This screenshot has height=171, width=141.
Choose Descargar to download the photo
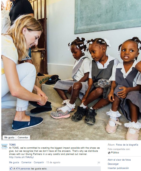(113, 164)
